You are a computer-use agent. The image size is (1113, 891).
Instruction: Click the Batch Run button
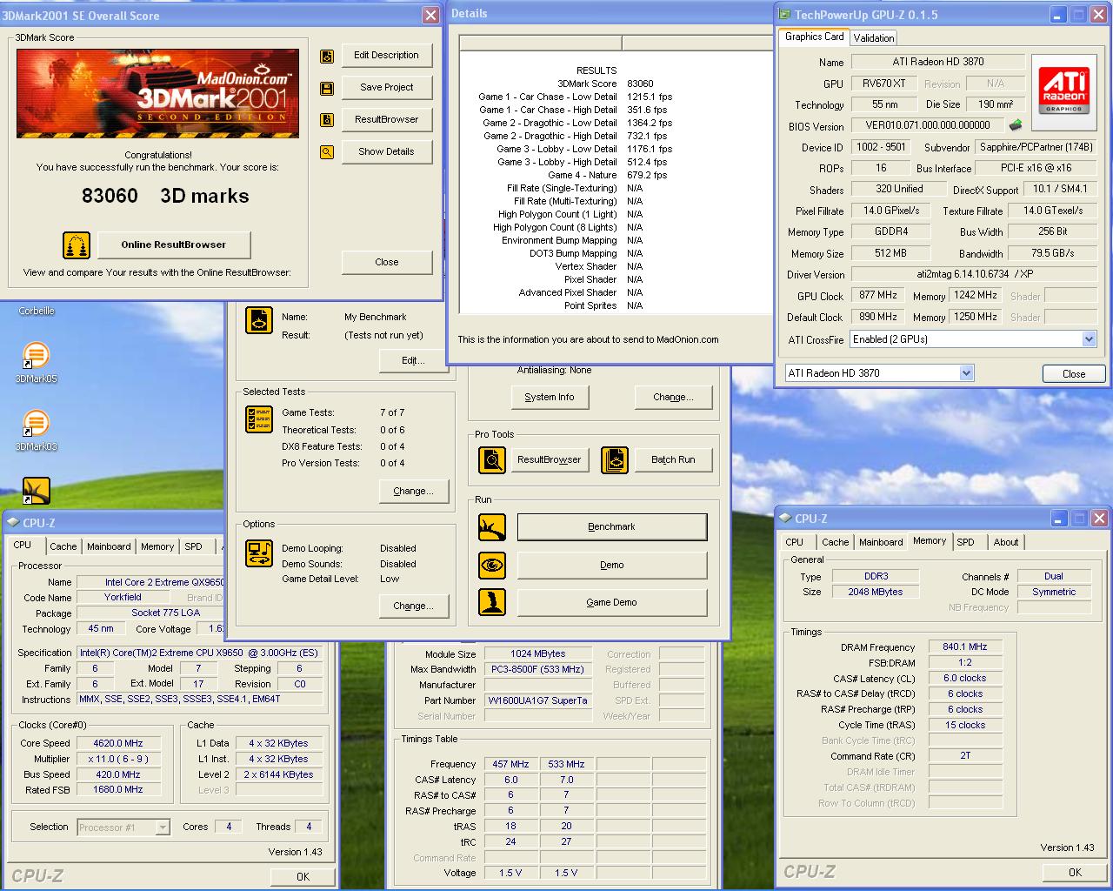[674, 459]
